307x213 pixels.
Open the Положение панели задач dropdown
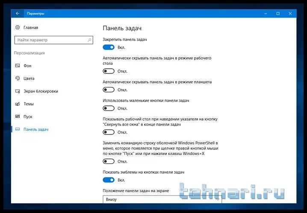(x=162, y=199)
